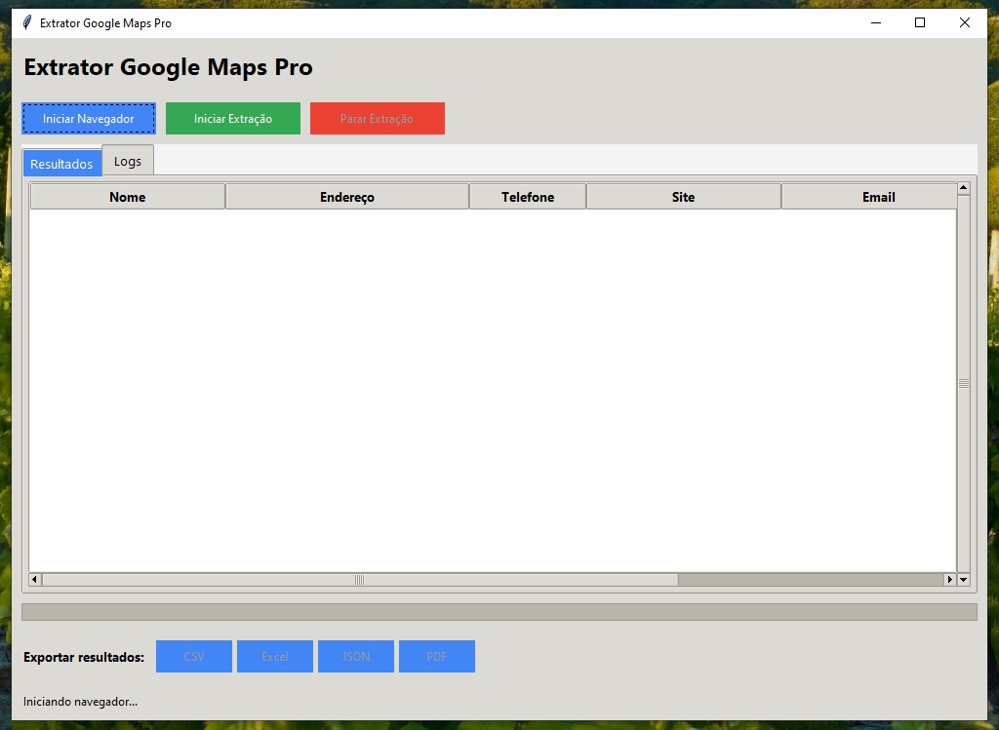999x730 pixels.
Task: Click the feather app icon in title bar
Action: click(26, 23)
